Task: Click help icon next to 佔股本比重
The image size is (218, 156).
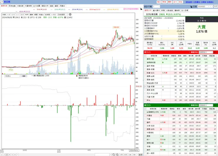Action: (x=161, y=36)
